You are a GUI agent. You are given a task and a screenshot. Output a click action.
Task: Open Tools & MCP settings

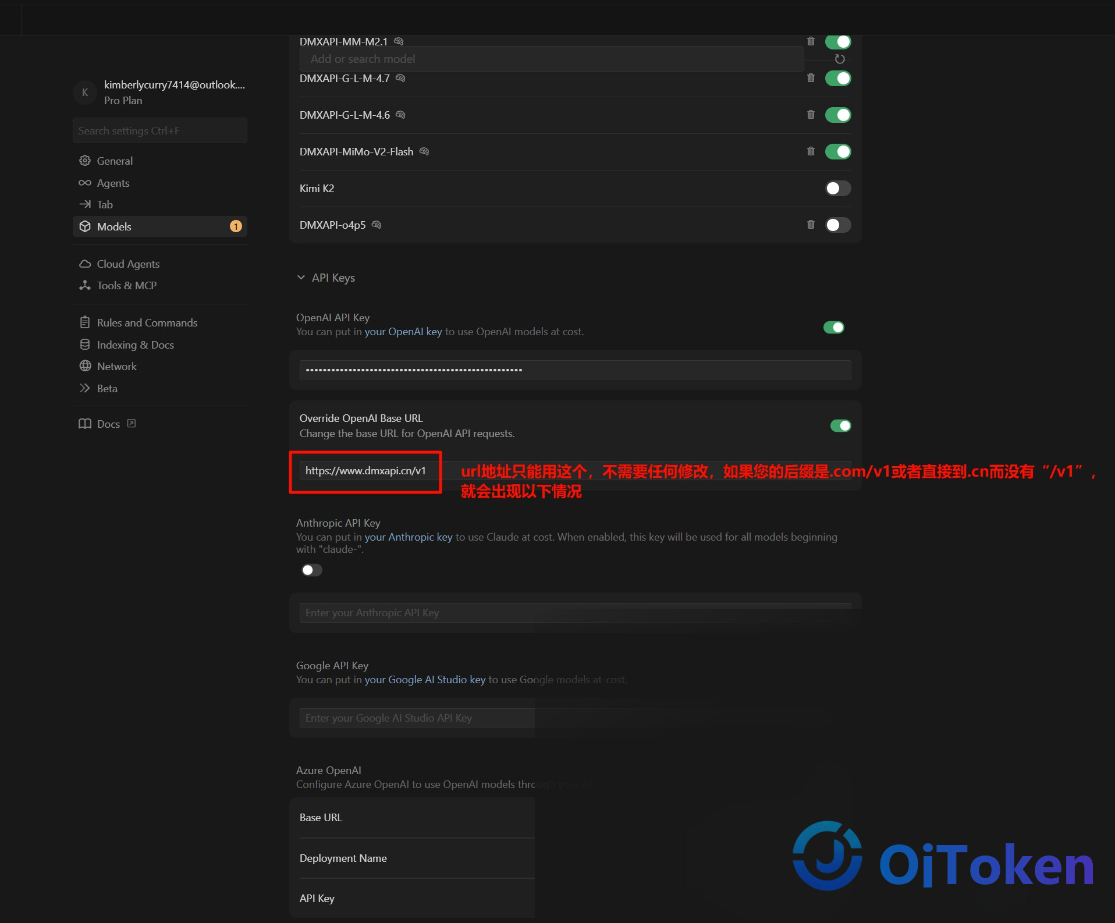click(x=160, y=285)
